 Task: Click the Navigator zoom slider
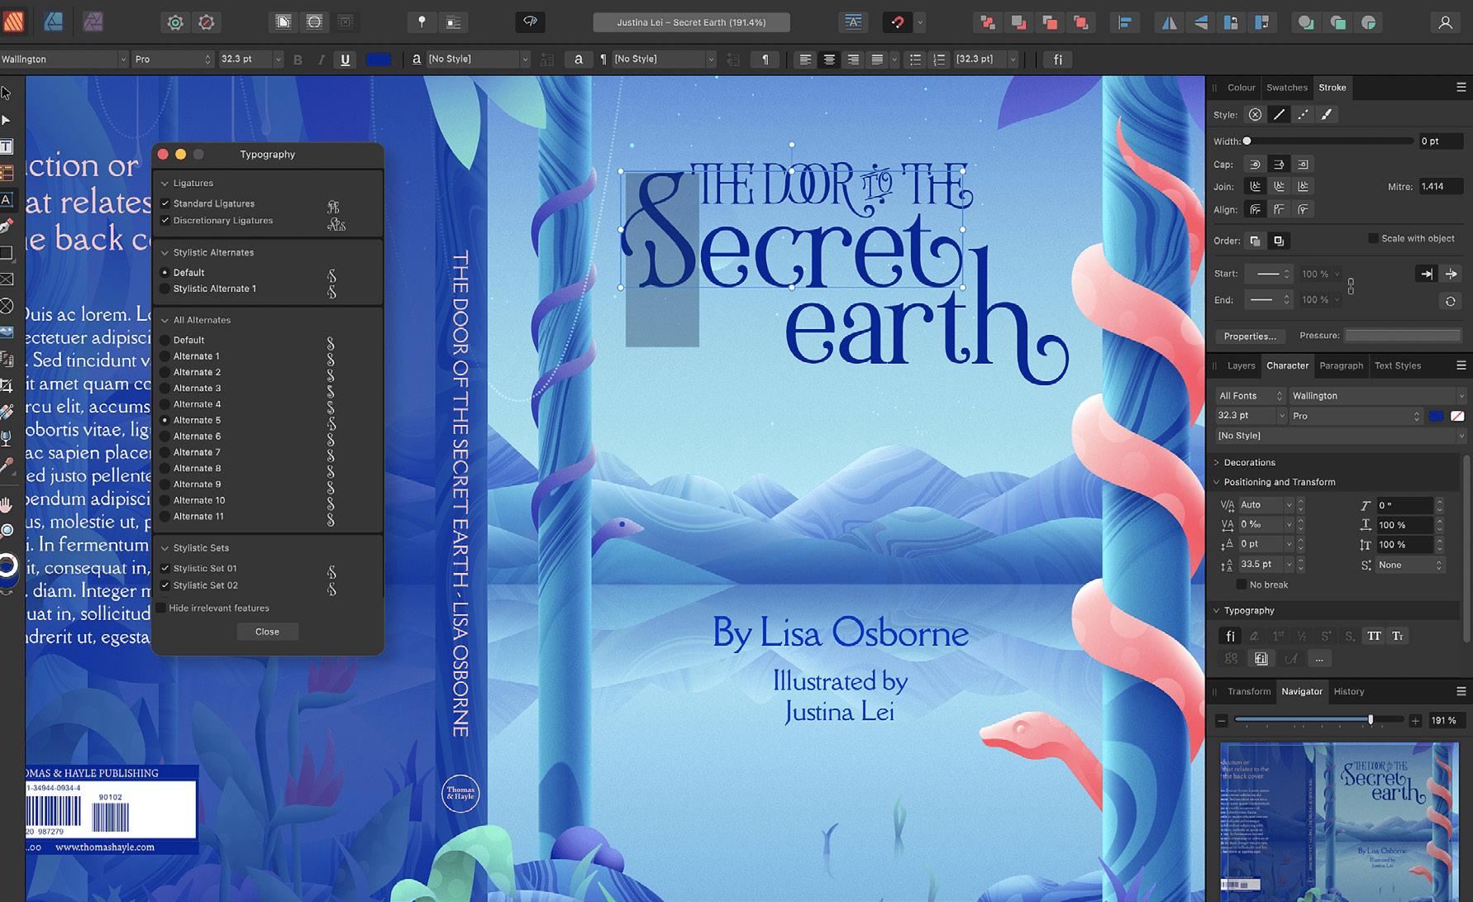tap(1318, 721)
